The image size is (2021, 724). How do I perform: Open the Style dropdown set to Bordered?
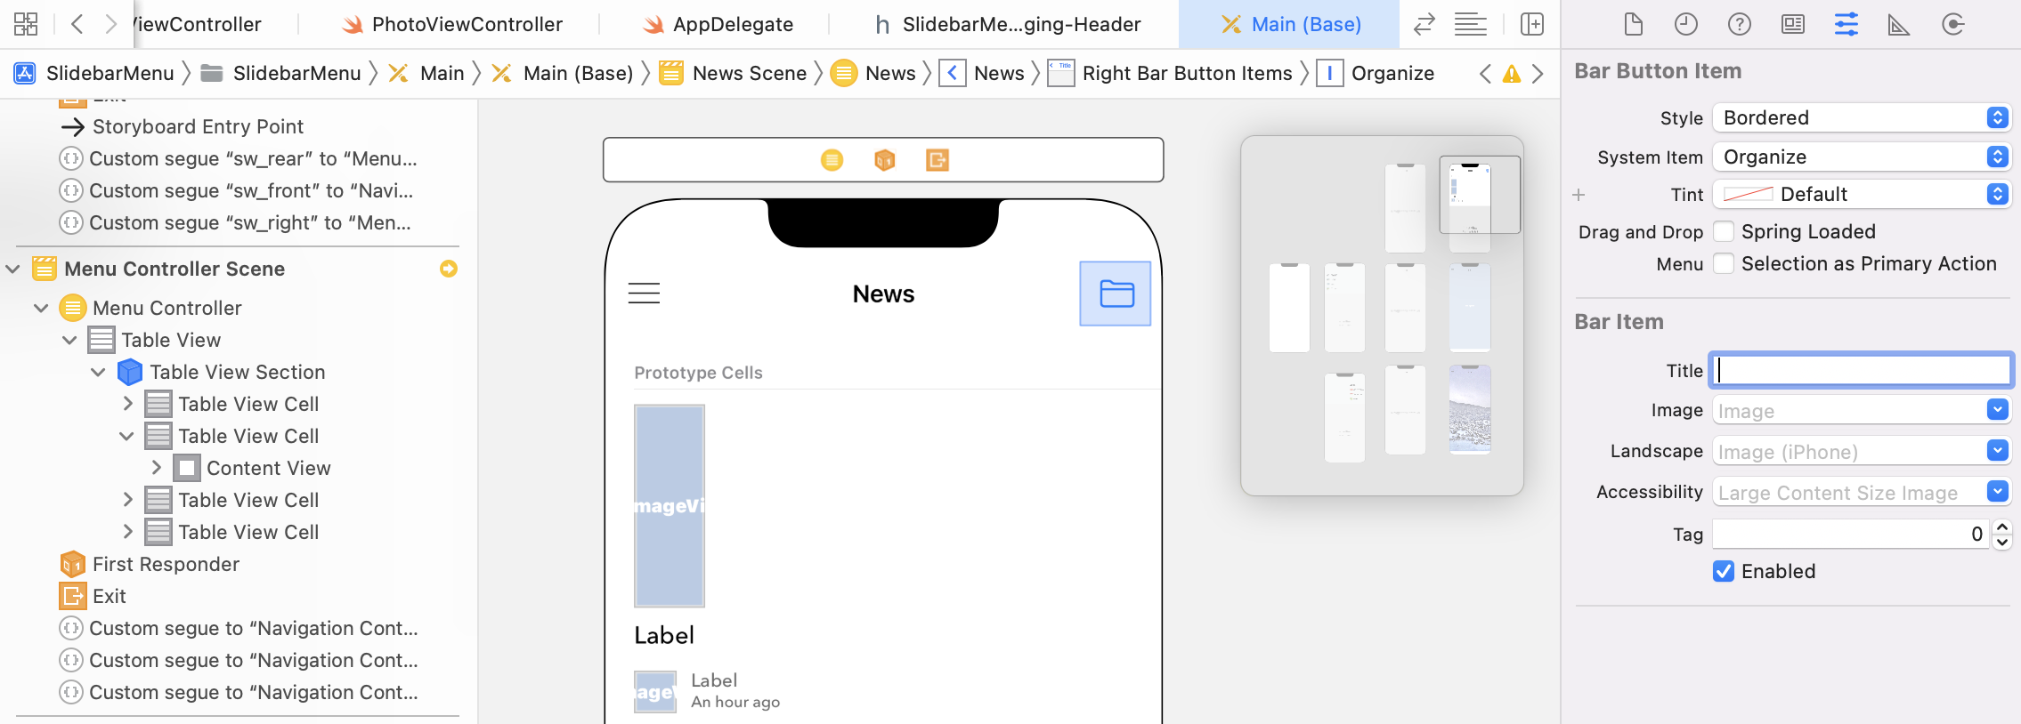point(1861,118)
